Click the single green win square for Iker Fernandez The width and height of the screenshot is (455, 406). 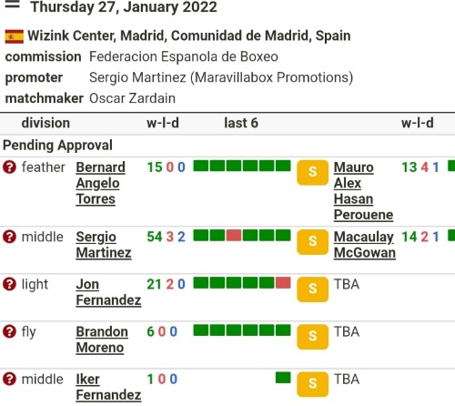pos(283,378)
